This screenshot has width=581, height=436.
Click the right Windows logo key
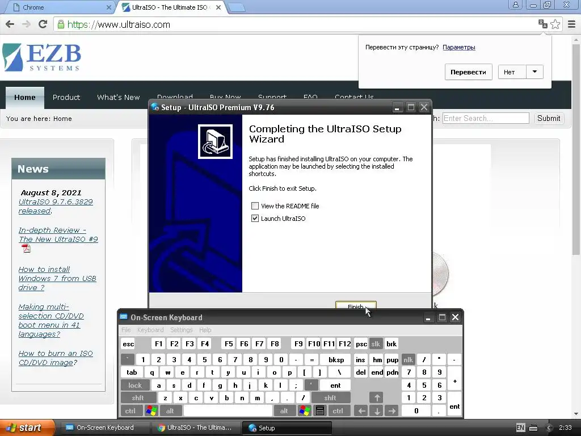tap(305, 411)
